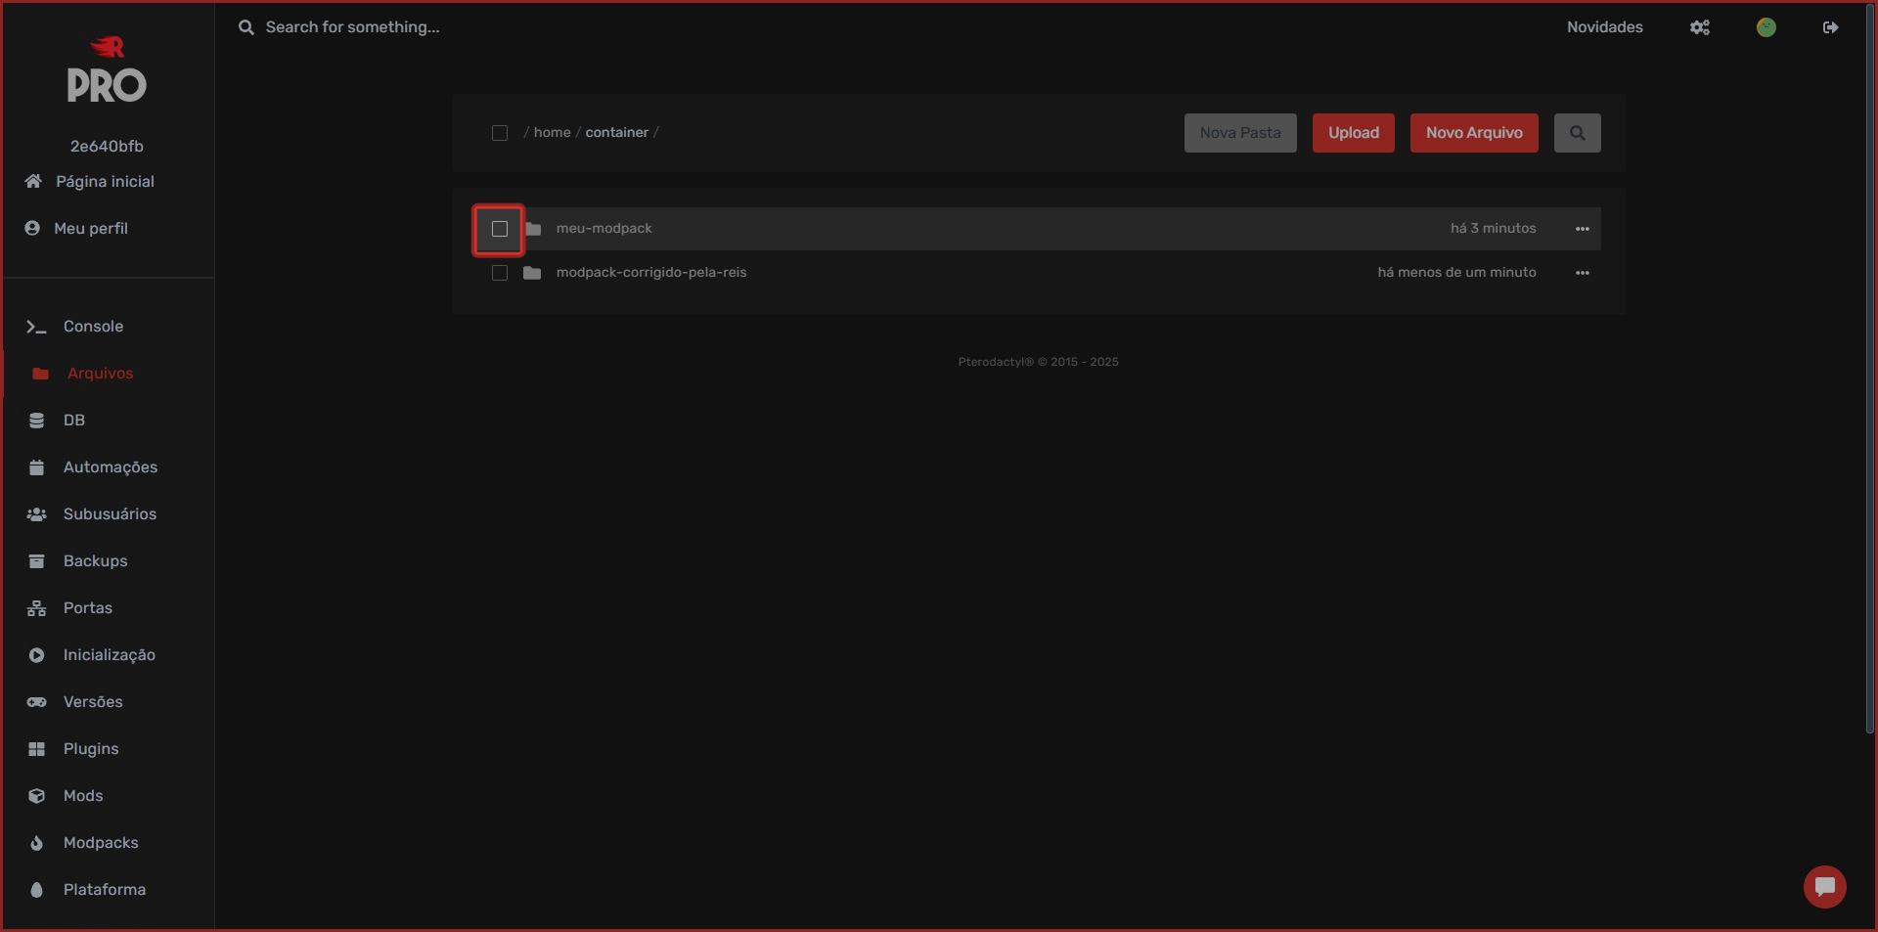This screenshot has height=932, width=1878.
Task: Open the meu-modpack folder name
Action: pos(604,229)
